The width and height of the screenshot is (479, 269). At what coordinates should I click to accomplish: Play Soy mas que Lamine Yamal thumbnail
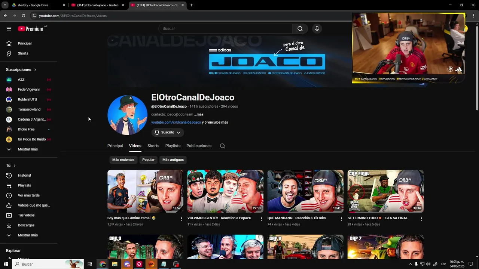pyautogui.click(x=145, y=191)
